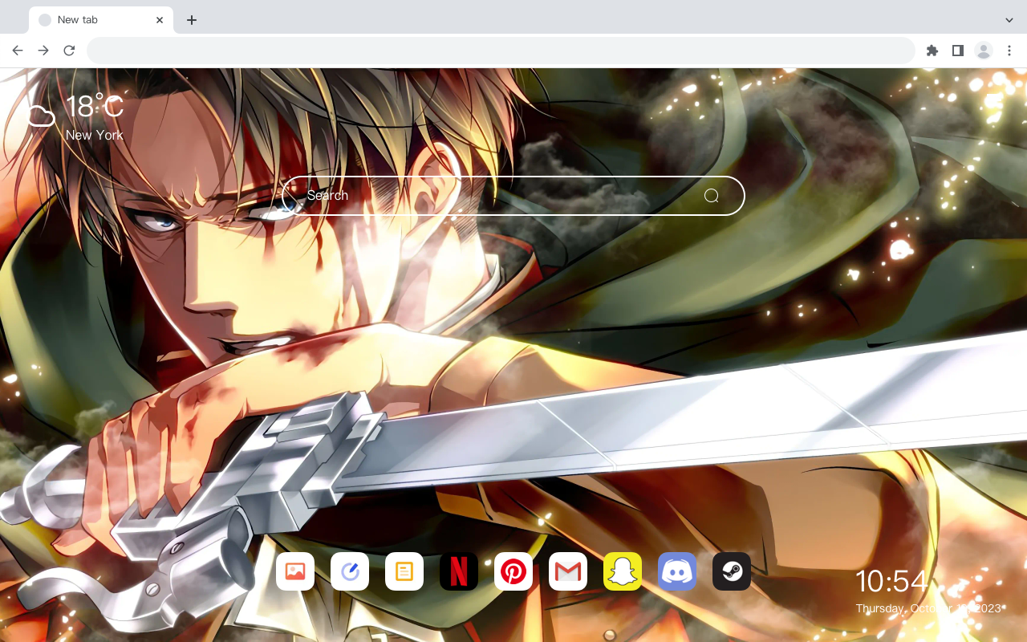Select the New tab tab
The height and width of the screenshot is (642, 1027).
tap(101, 20)
